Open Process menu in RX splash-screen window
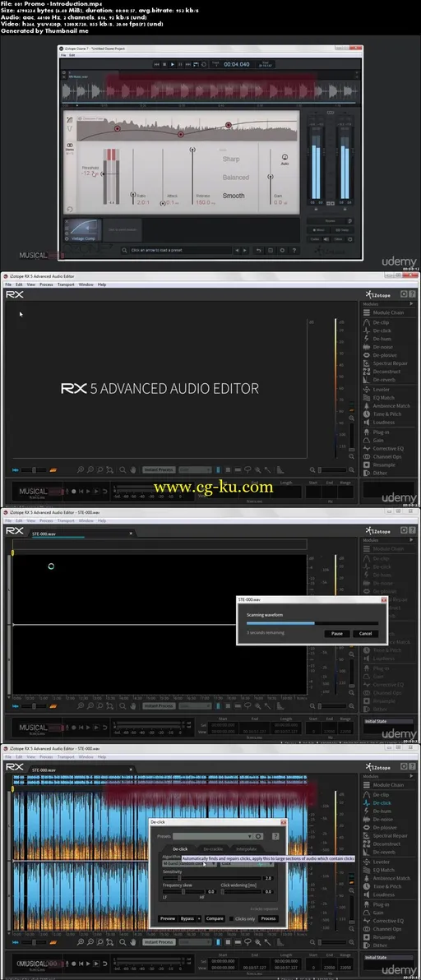 click(46, 284)
